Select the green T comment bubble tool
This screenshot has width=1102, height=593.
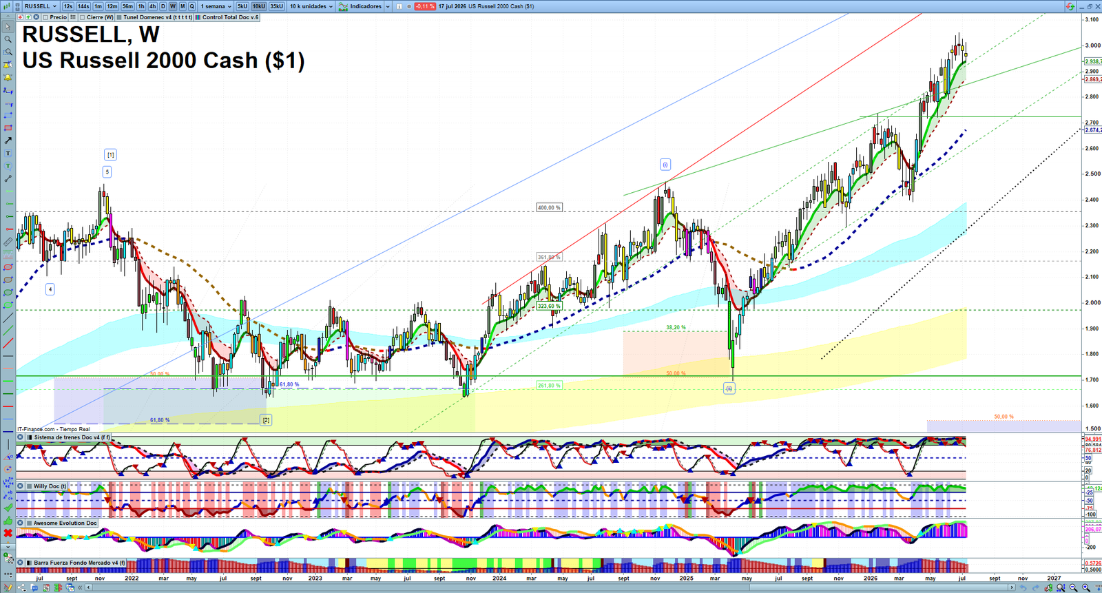(8, 165)
